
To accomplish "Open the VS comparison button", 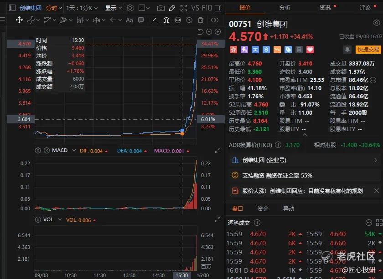I will [x=195, y=8].
